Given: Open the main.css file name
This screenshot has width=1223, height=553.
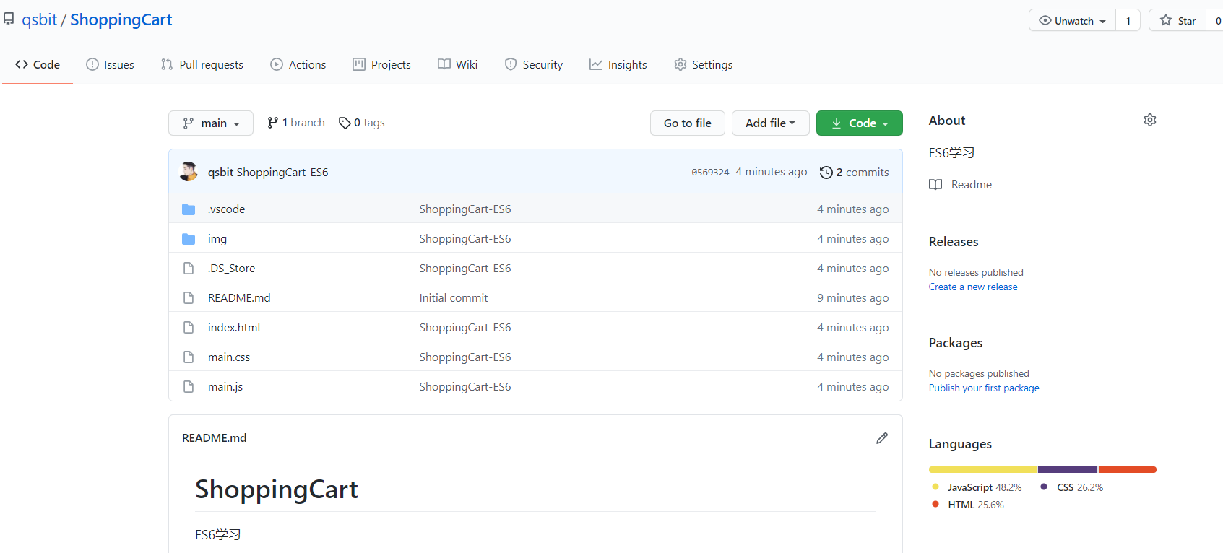Looking at the screenshot, I should (229, 357).
